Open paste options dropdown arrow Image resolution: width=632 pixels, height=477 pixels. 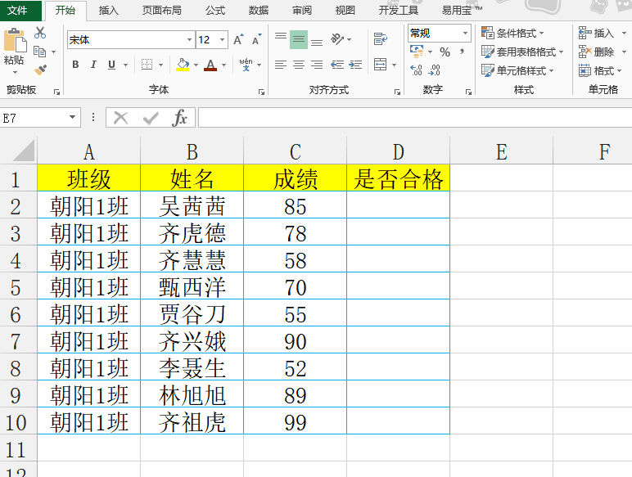pyautogui.click(x=16, y=73)
